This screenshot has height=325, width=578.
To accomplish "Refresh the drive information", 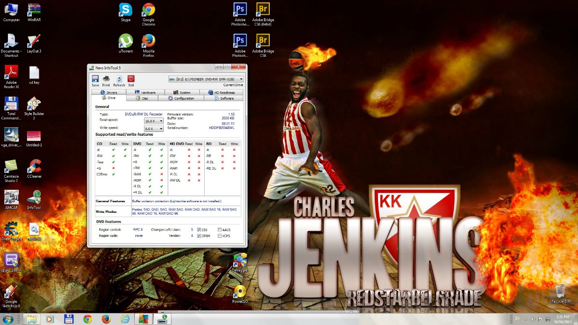I will (118, 80).
